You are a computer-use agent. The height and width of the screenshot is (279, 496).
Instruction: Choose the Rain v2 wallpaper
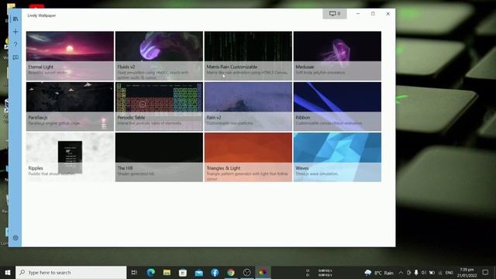point(248,106)
